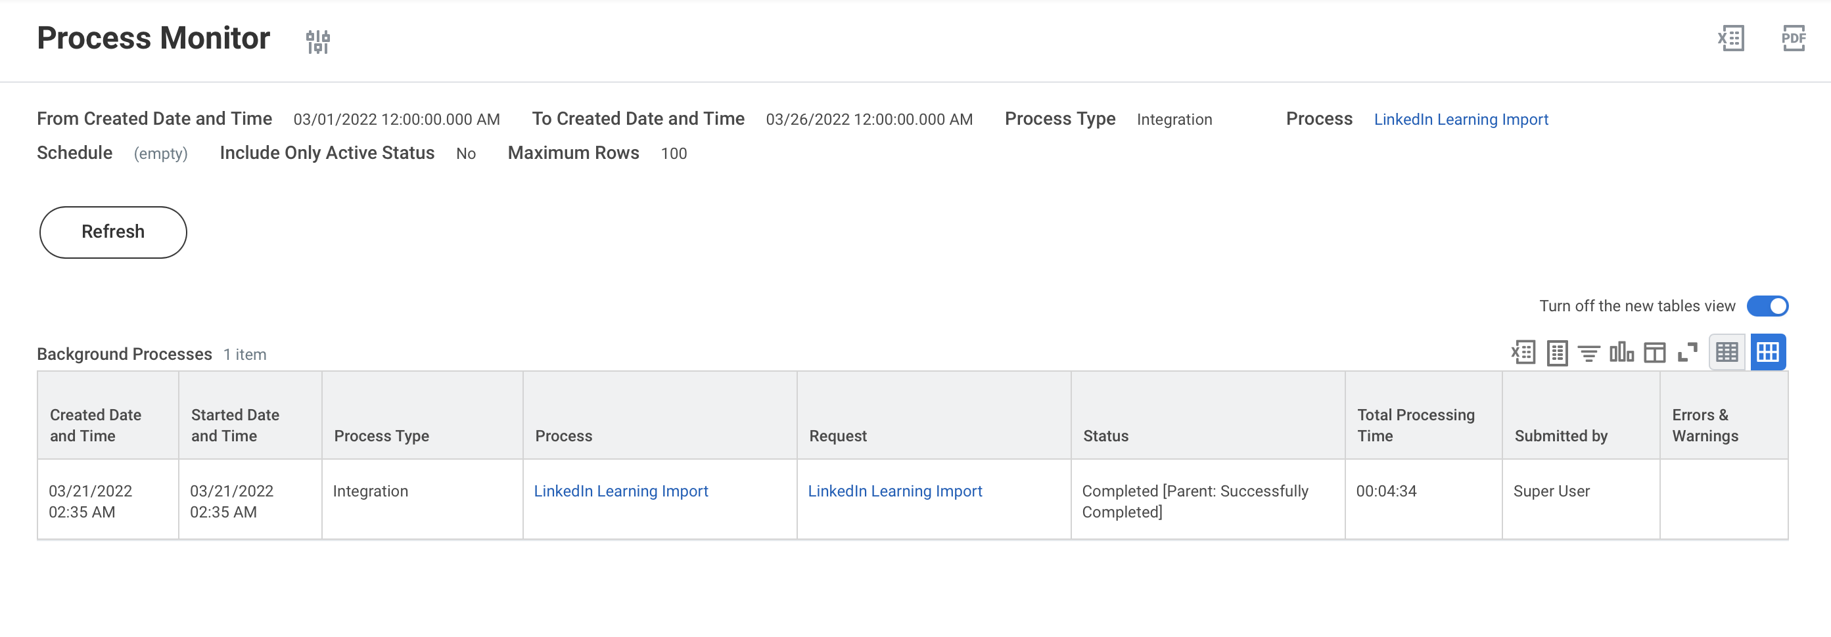The image size is (1831, 637).
Task: Open the Created Date and Time column menu
Action: pyautogui.click(x=95, y=425)
